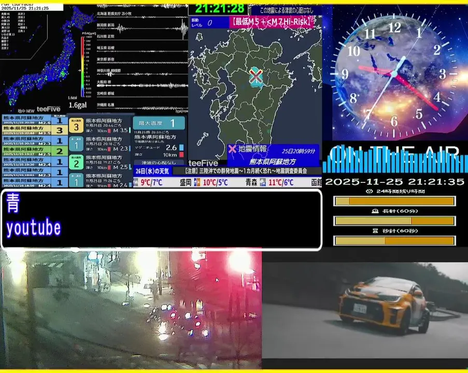Click the 24時間残り時間 progress bar

tap(394, 201)
